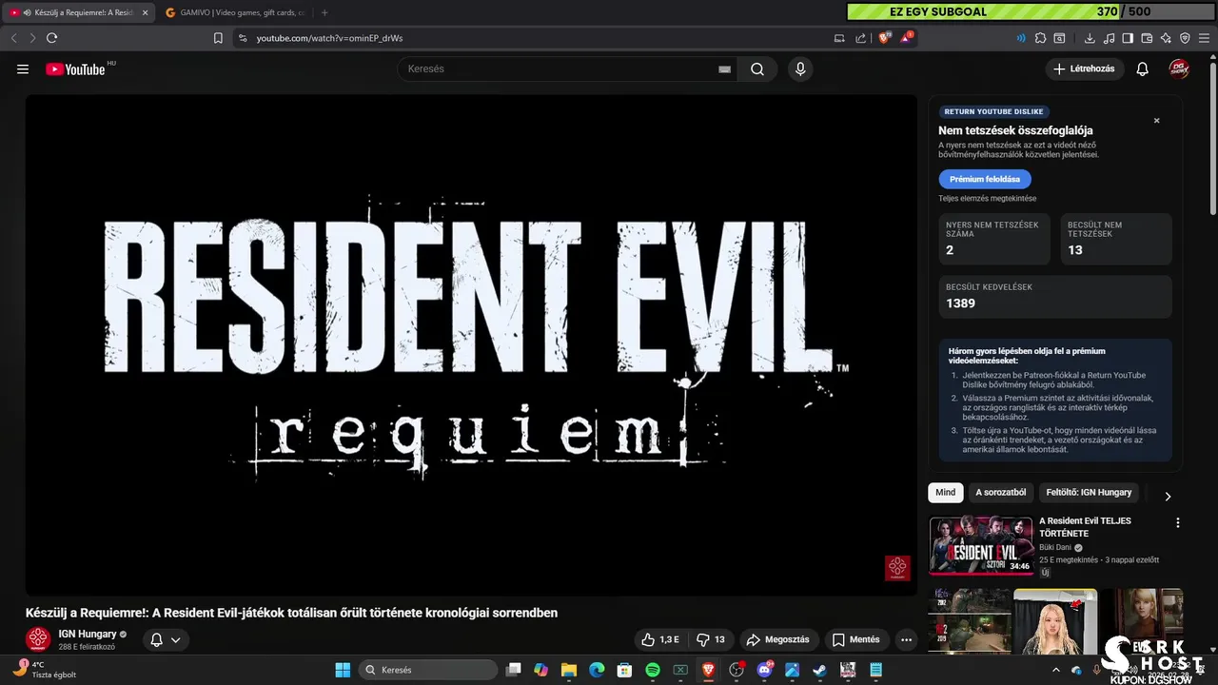Like the video with thumbs up
The image size is (1218, 685).
(660, 640)
